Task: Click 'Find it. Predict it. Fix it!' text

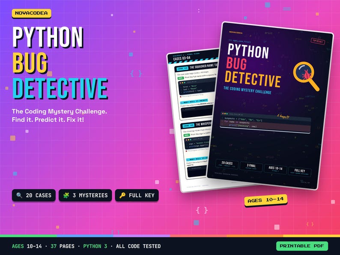Action: pos(48,120)
